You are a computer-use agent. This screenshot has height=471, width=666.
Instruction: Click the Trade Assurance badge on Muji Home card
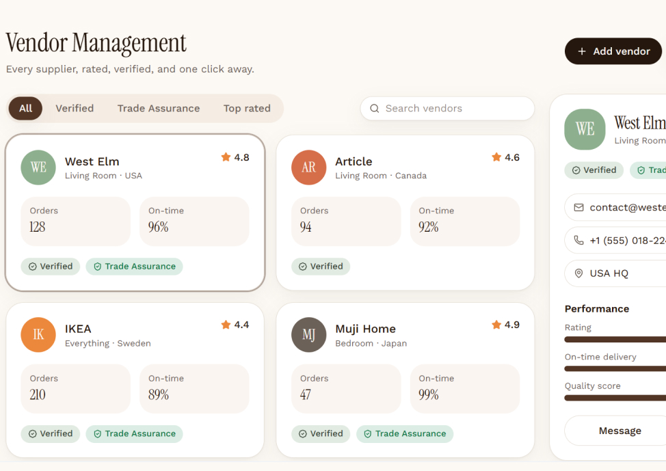[405, 433]
